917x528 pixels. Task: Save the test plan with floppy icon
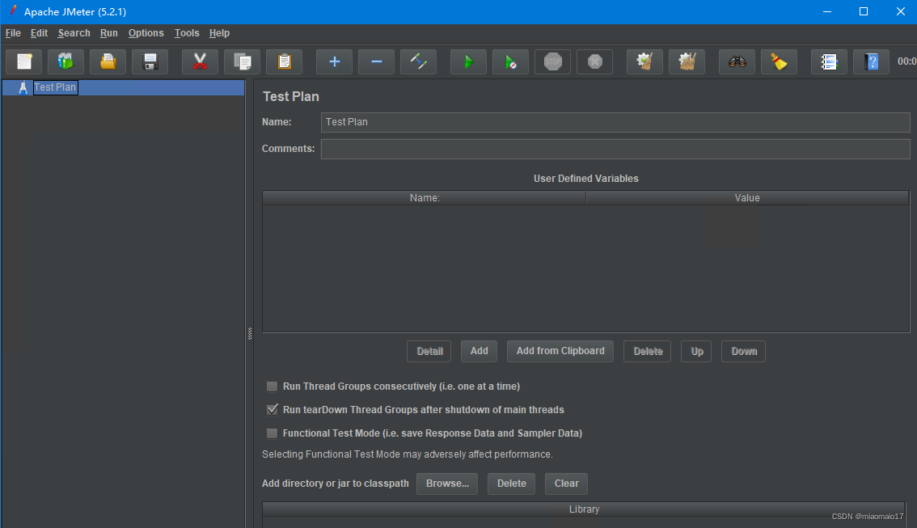[150, 61]
